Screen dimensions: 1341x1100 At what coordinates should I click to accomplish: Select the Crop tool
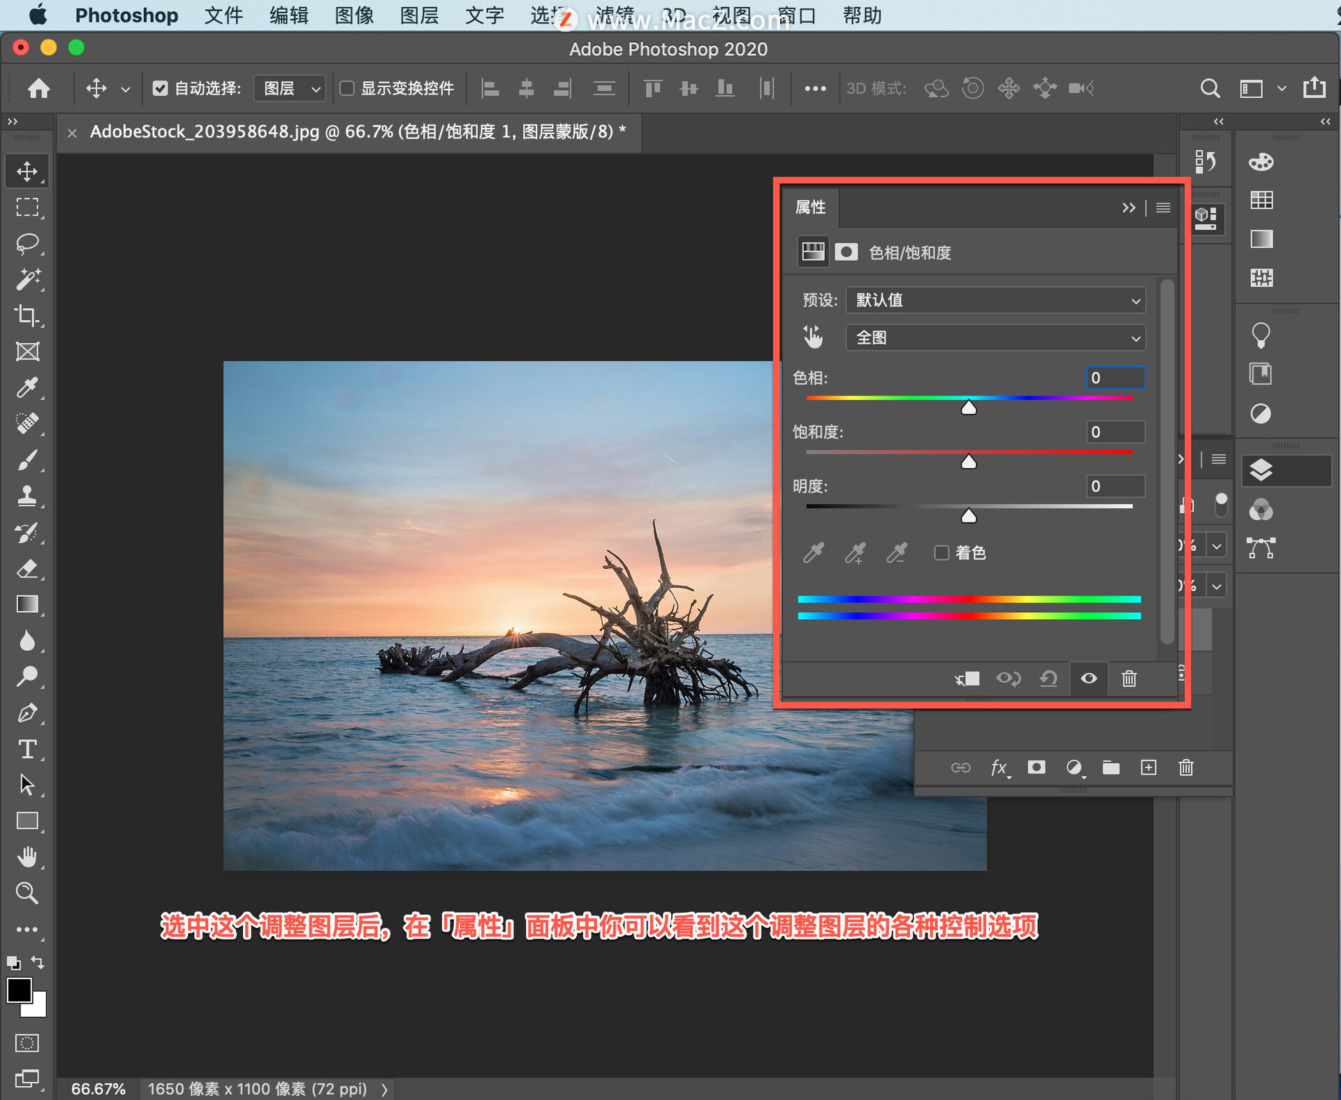click(27, 316)
